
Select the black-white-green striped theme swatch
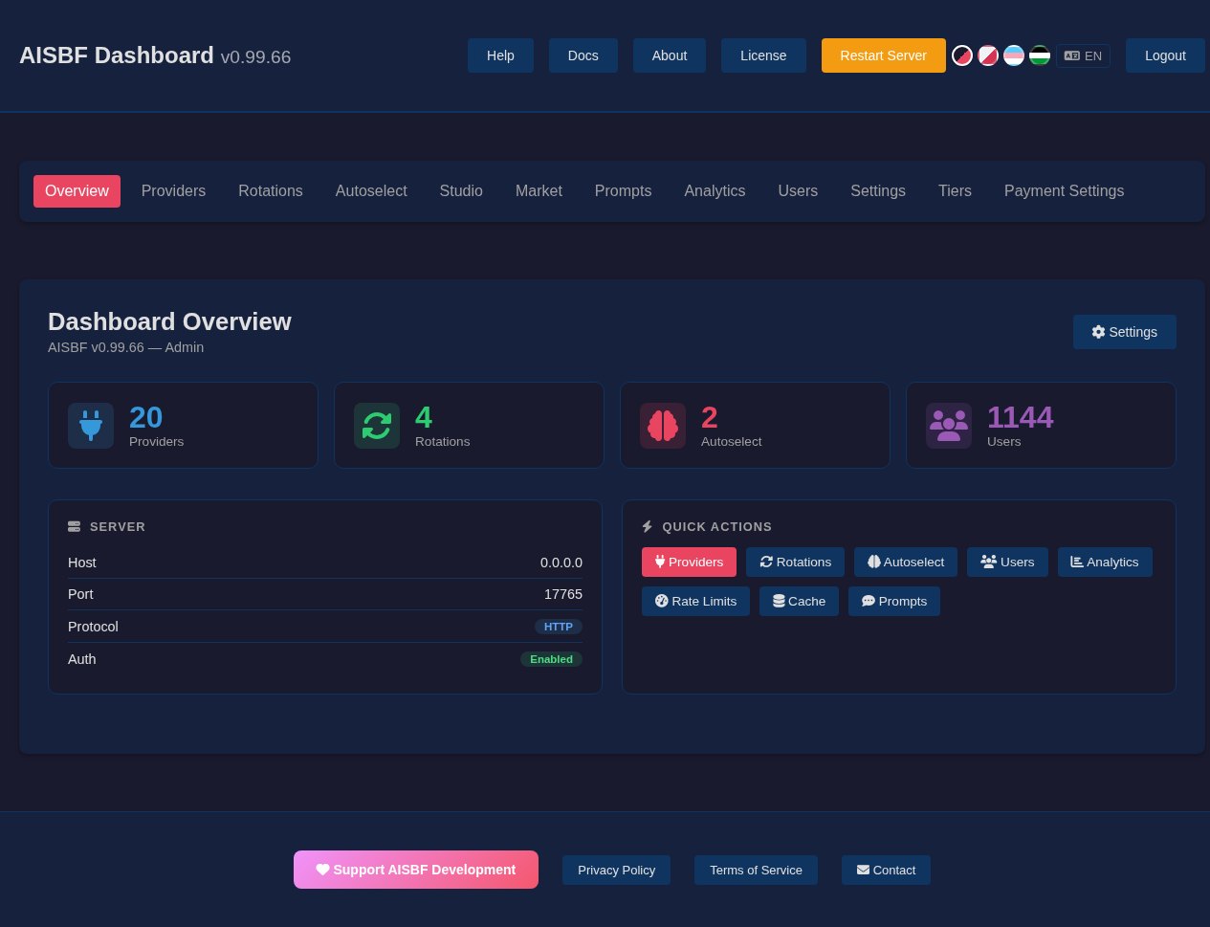click(1040, 55)
